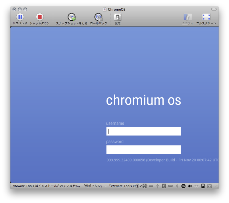Click the 999.999.32409.000656 developer build text
229x203 pixels.
coord(162,160)
